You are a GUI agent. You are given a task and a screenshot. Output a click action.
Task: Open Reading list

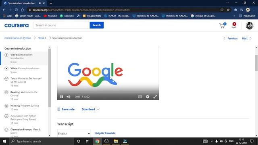(247, 16)
